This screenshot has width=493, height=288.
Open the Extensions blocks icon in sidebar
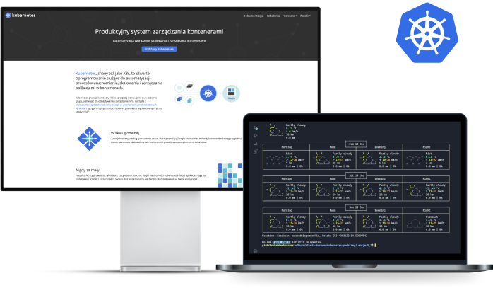[x=256, y=151]
